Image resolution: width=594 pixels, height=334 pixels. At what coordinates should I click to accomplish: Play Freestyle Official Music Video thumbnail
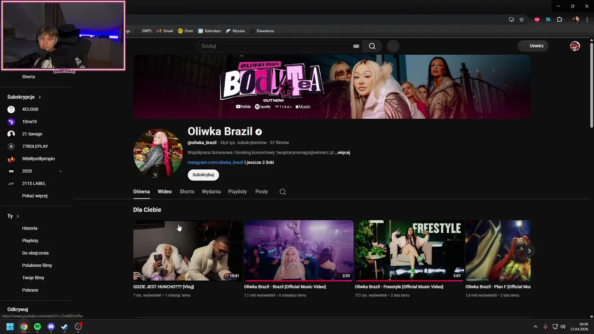coord(409,250)
